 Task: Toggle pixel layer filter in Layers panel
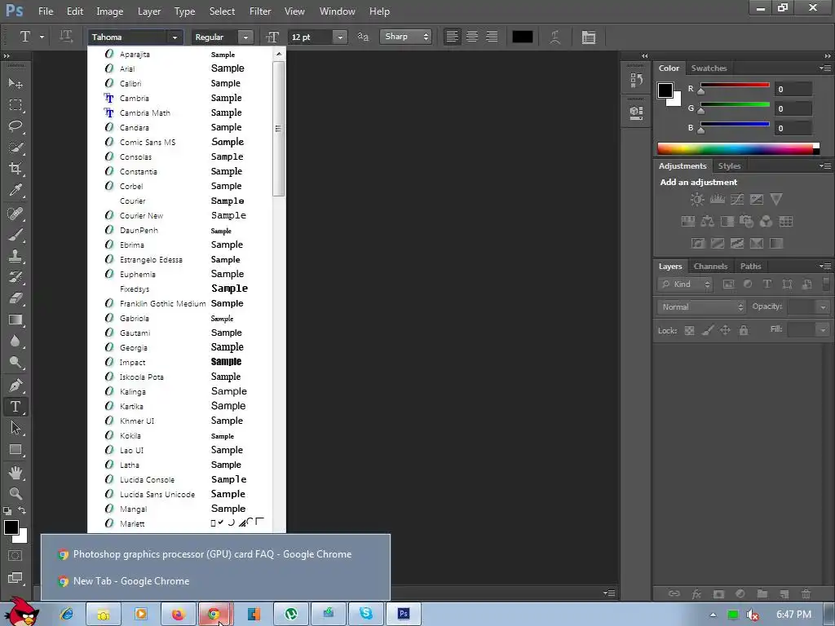point(728,284)
